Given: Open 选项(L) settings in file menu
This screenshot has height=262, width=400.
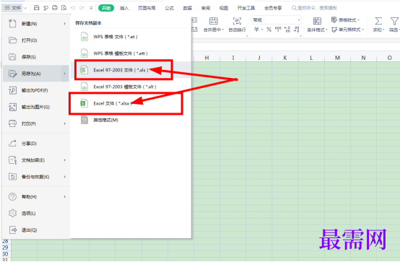Looking at the screenshot, I should [36, 213].
